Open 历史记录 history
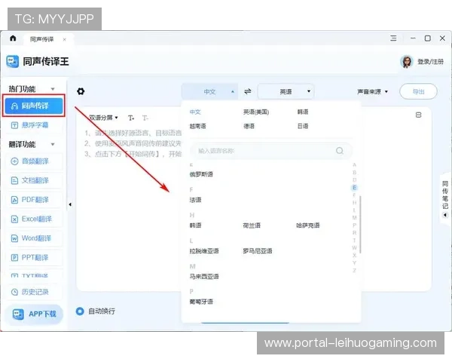Viewport: 452px width, 362px height. 34,292
